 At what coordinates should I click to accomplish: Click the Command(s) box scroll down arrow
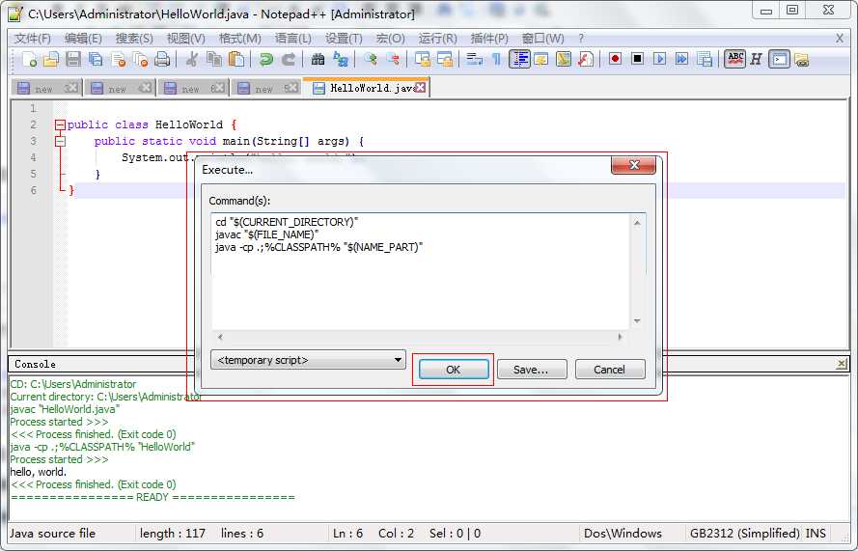(x=637, y=321)
